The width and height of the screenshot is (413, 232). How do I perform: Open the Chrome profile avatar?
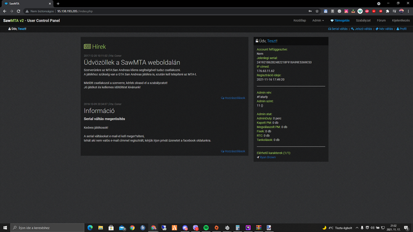tap(401, 11)
